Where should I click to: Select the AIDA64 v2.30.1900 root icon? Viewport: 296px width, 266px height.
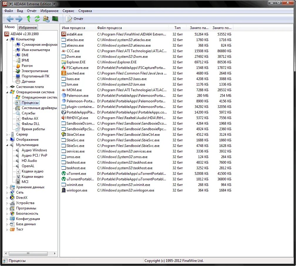point(7,34)
